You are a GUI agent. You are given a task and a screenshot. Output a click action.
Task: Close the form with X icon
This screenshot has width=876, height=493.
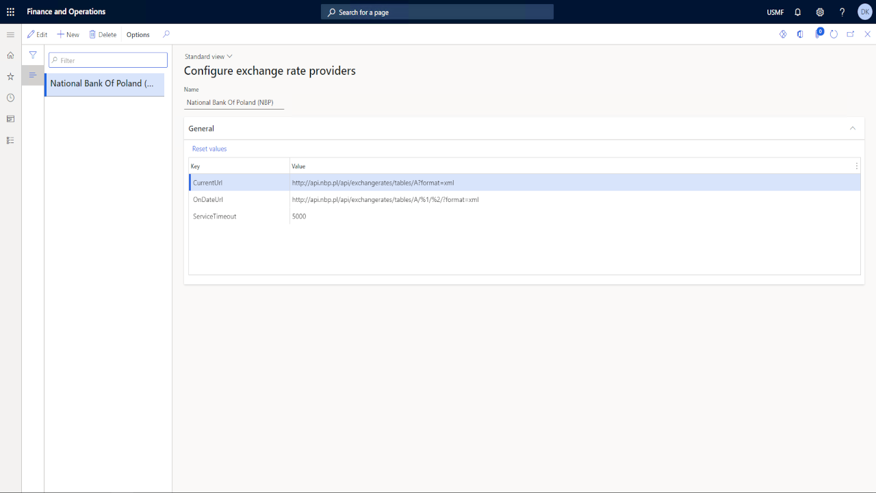point(868,34)
